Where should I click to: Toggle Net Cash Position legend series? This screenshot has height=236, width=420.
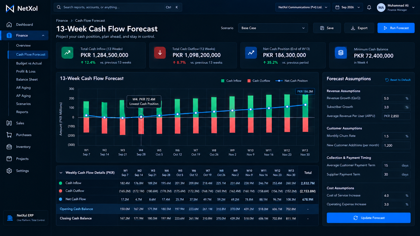pyautogui.click(x=291, y=81)
